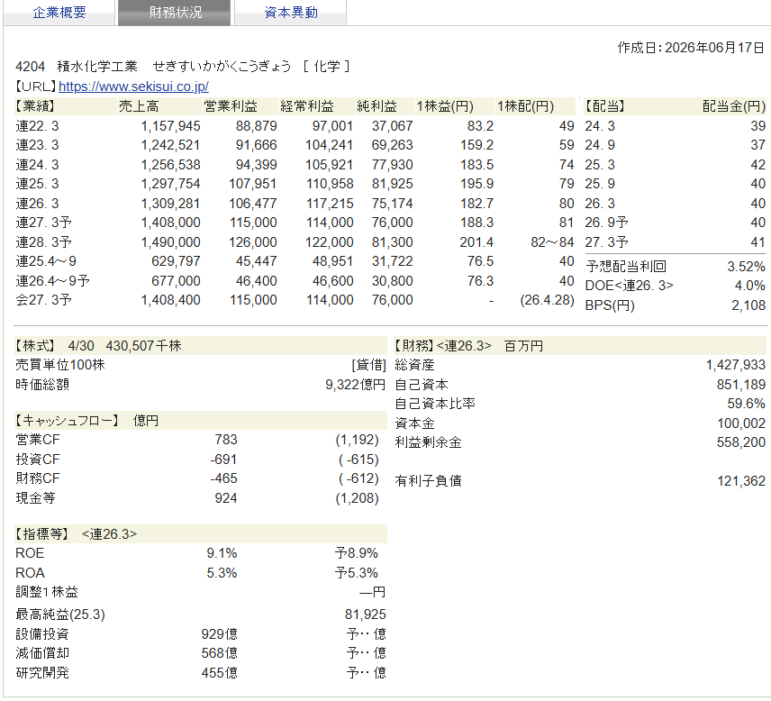Click the (26.4.28) date value

click(x=548, y=300)
